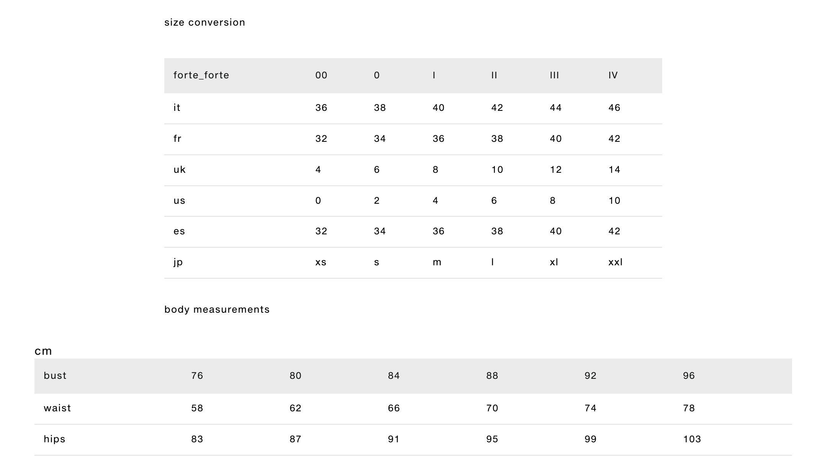Select the "fr" row label
The width and height of the screenshot is (828, 474).
point(177,139)
